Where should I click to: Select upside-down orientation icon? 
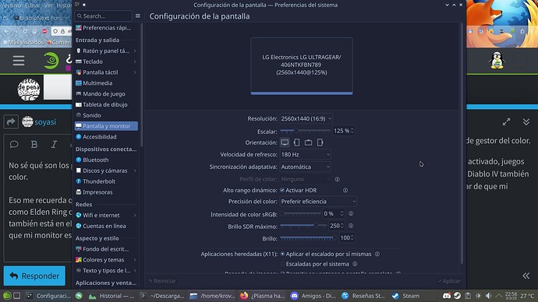click(308, 142)
